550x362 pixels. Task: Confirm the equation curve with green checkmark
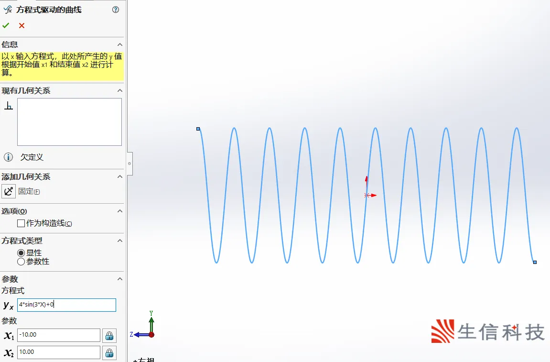(x=6, y=25)
